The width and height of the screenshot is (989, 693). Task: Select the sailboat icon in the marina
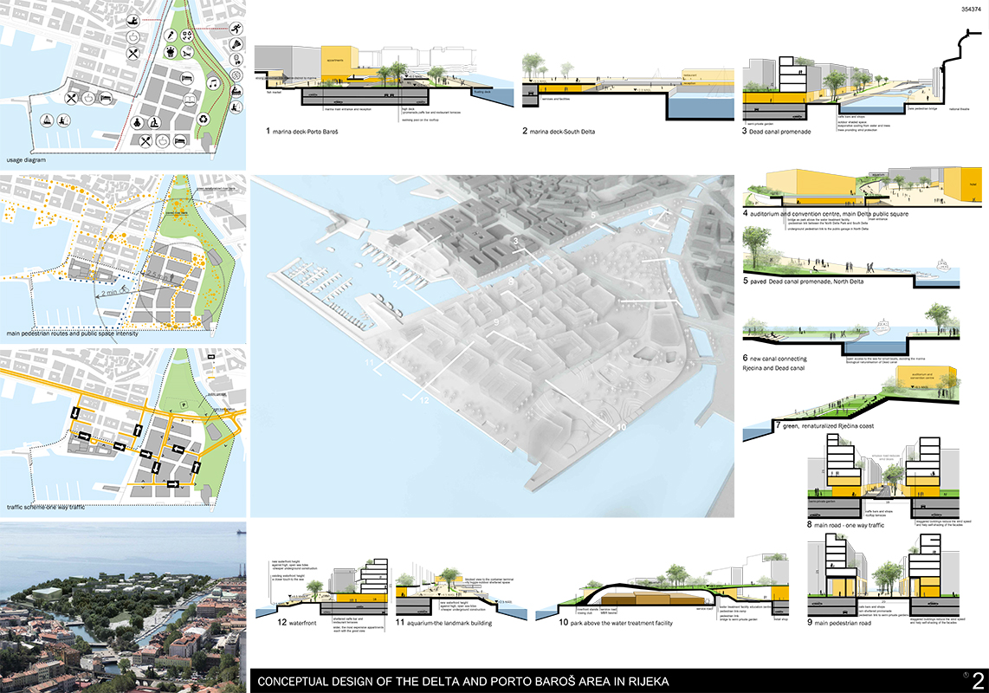pyautogui.click(x=47, y=120)
